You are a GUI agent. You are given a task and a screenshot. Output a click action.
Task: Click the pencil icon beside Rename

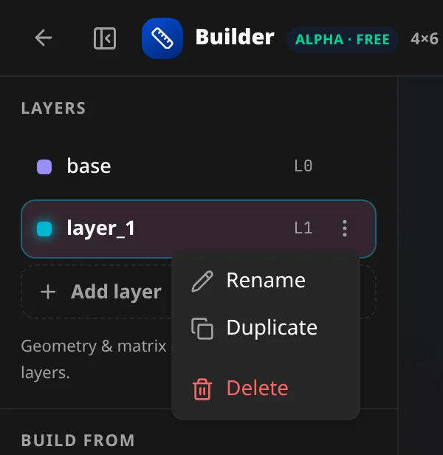(x=202, y=281)
